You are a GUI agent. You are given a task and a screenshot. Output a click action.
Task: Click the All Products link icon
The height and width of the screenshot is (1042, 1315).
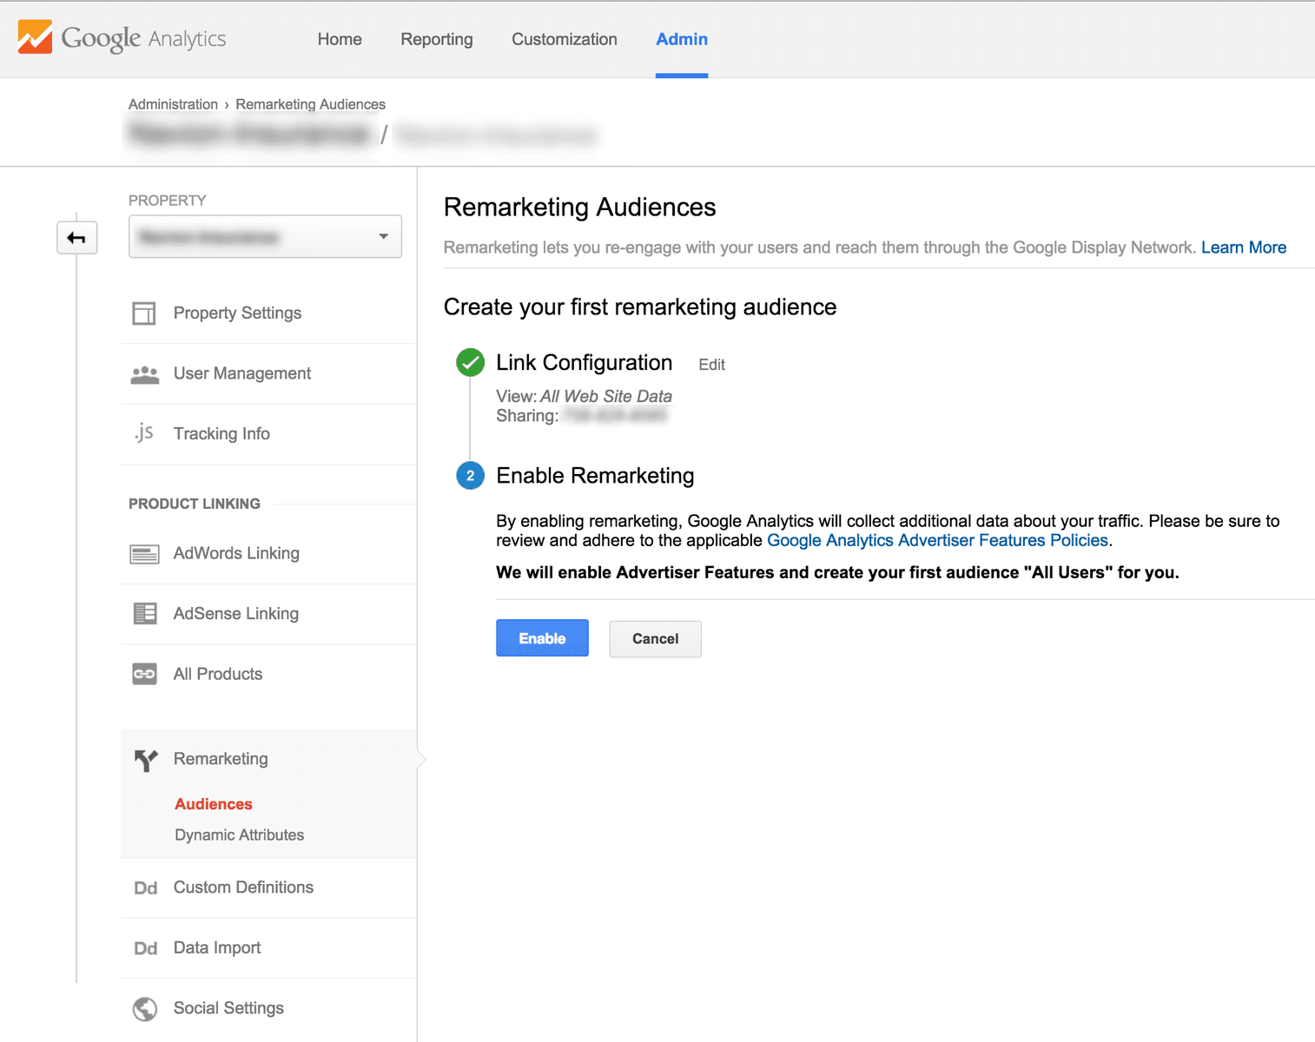tap(144, 674)
